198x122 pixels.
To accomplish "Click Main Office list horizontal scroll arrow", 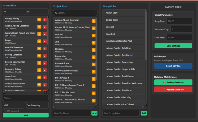I will [x=45, y=92].
